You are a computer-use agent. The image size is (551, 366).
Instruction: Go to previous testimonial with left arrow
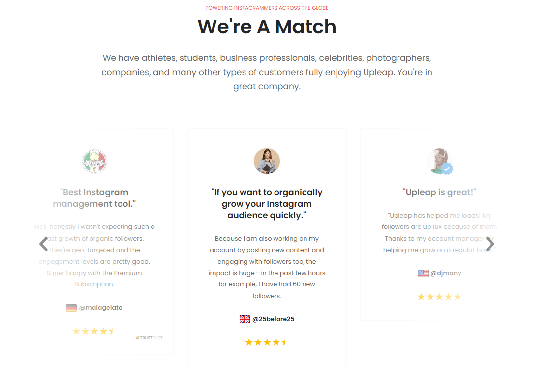point(44,244)
